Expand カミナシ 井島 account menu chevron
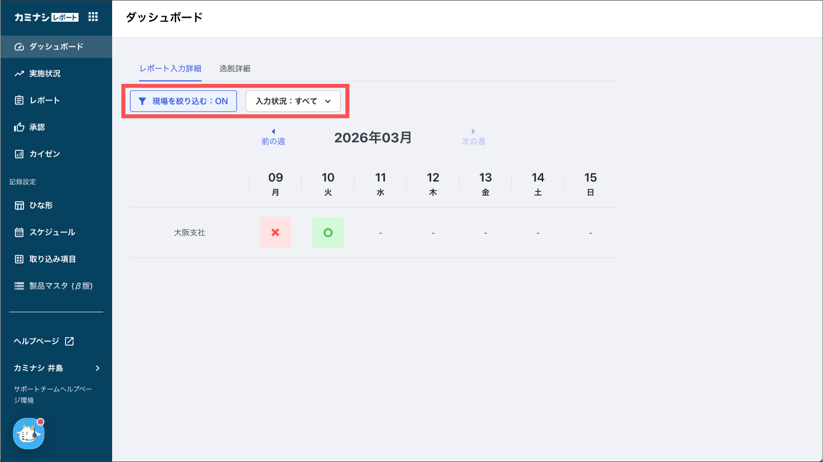823x462 pixels. [98, 368]
